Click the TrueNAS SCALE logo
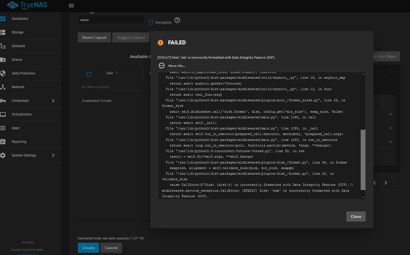410x255 pixels. click(27, 5)
